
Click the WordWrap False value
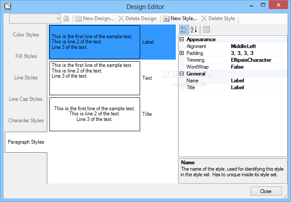(x=237, y=67)
